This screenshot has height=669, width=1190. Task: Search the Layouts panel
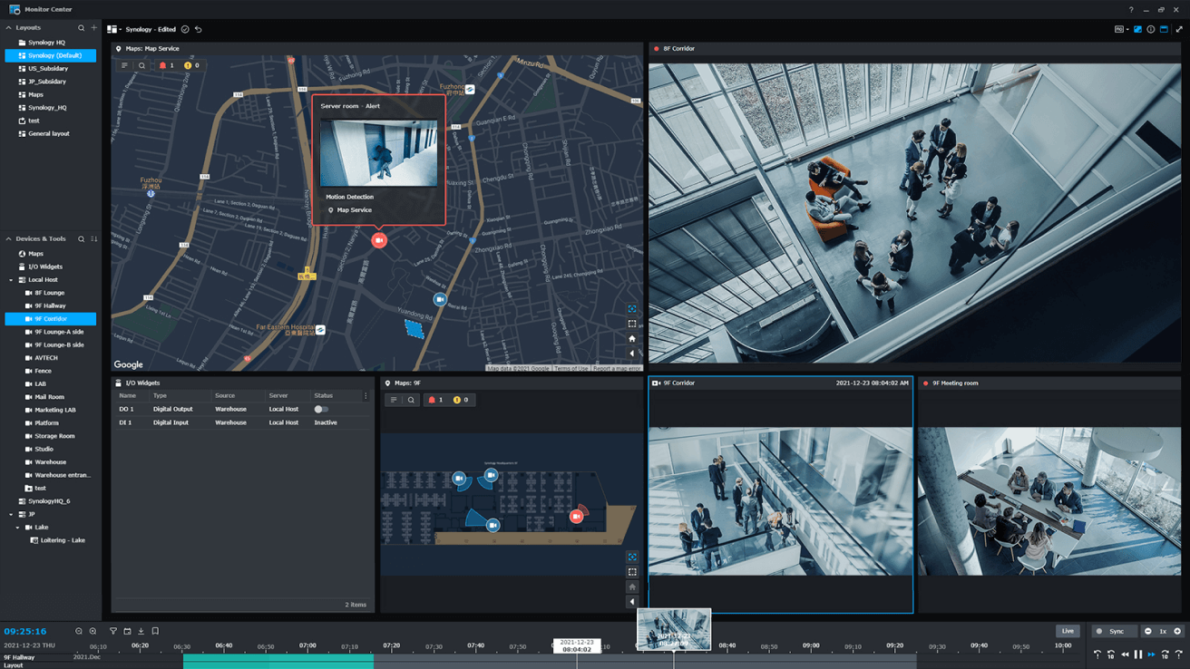[x=81, y=27]
